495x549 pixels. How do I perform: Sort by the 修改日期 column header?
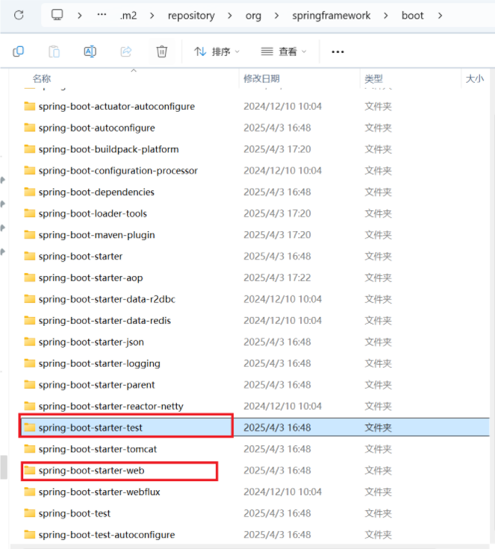click(261, 78)
